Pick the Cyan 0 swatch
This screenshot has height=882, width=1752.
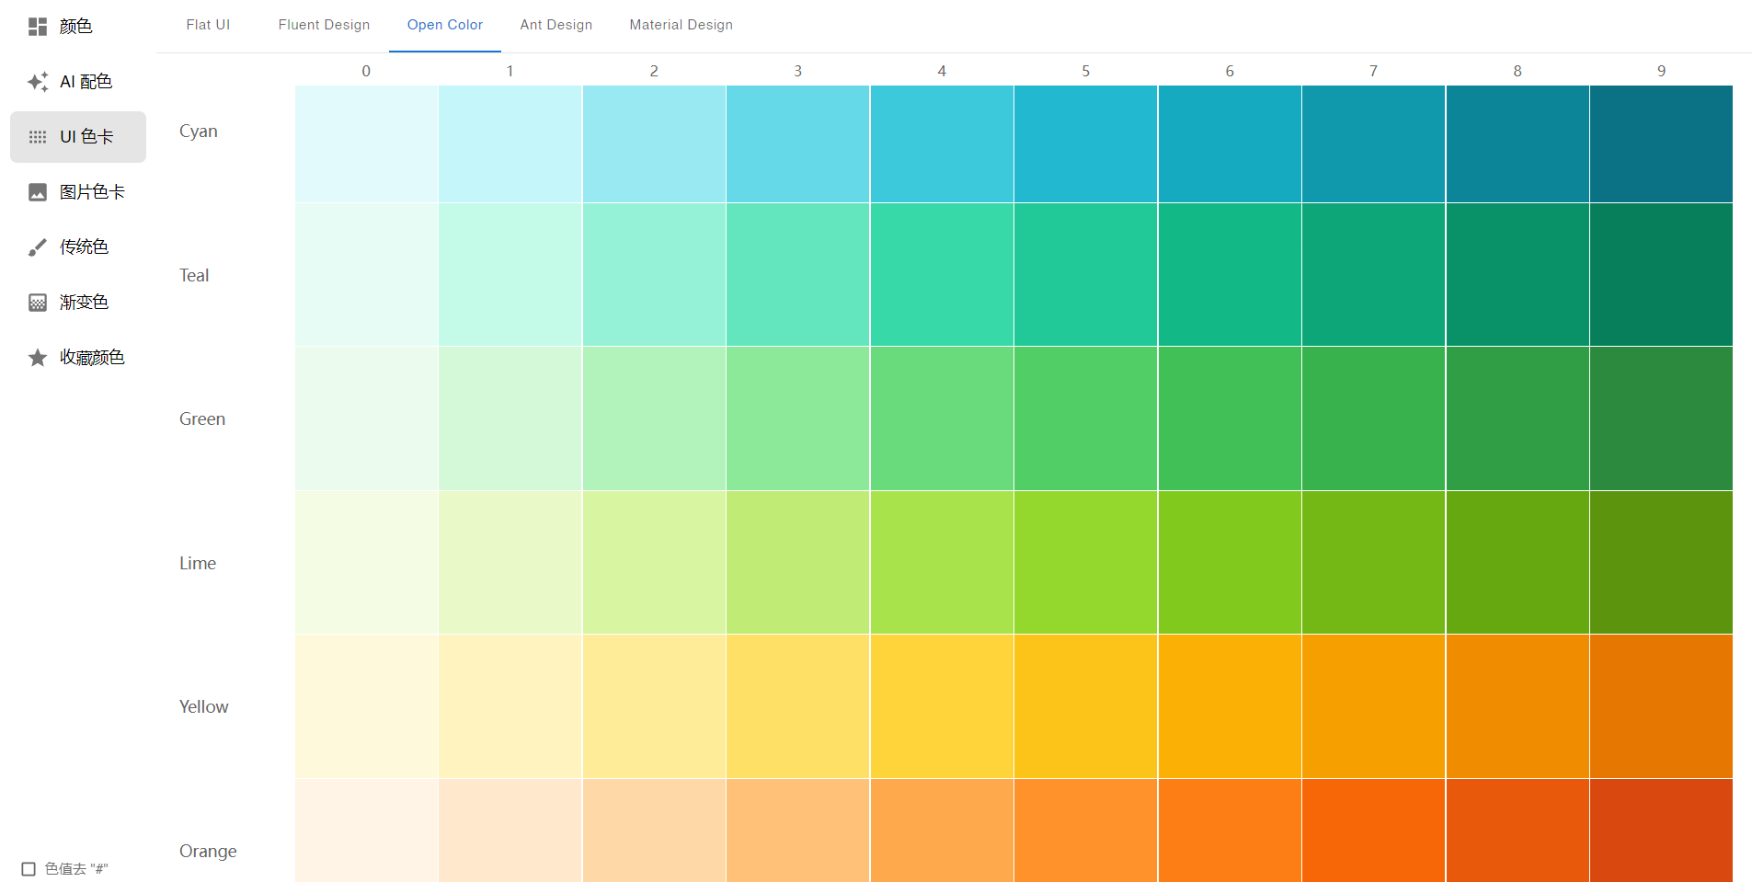click(366, 144)
